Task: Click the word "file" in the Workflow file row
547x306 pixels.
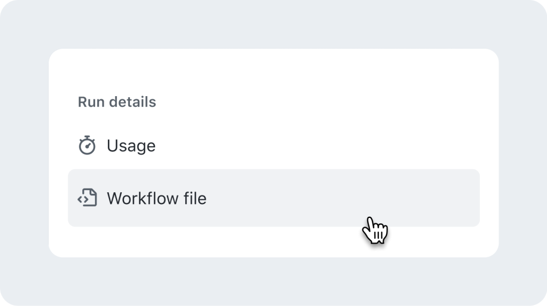Action: point(194,198)
